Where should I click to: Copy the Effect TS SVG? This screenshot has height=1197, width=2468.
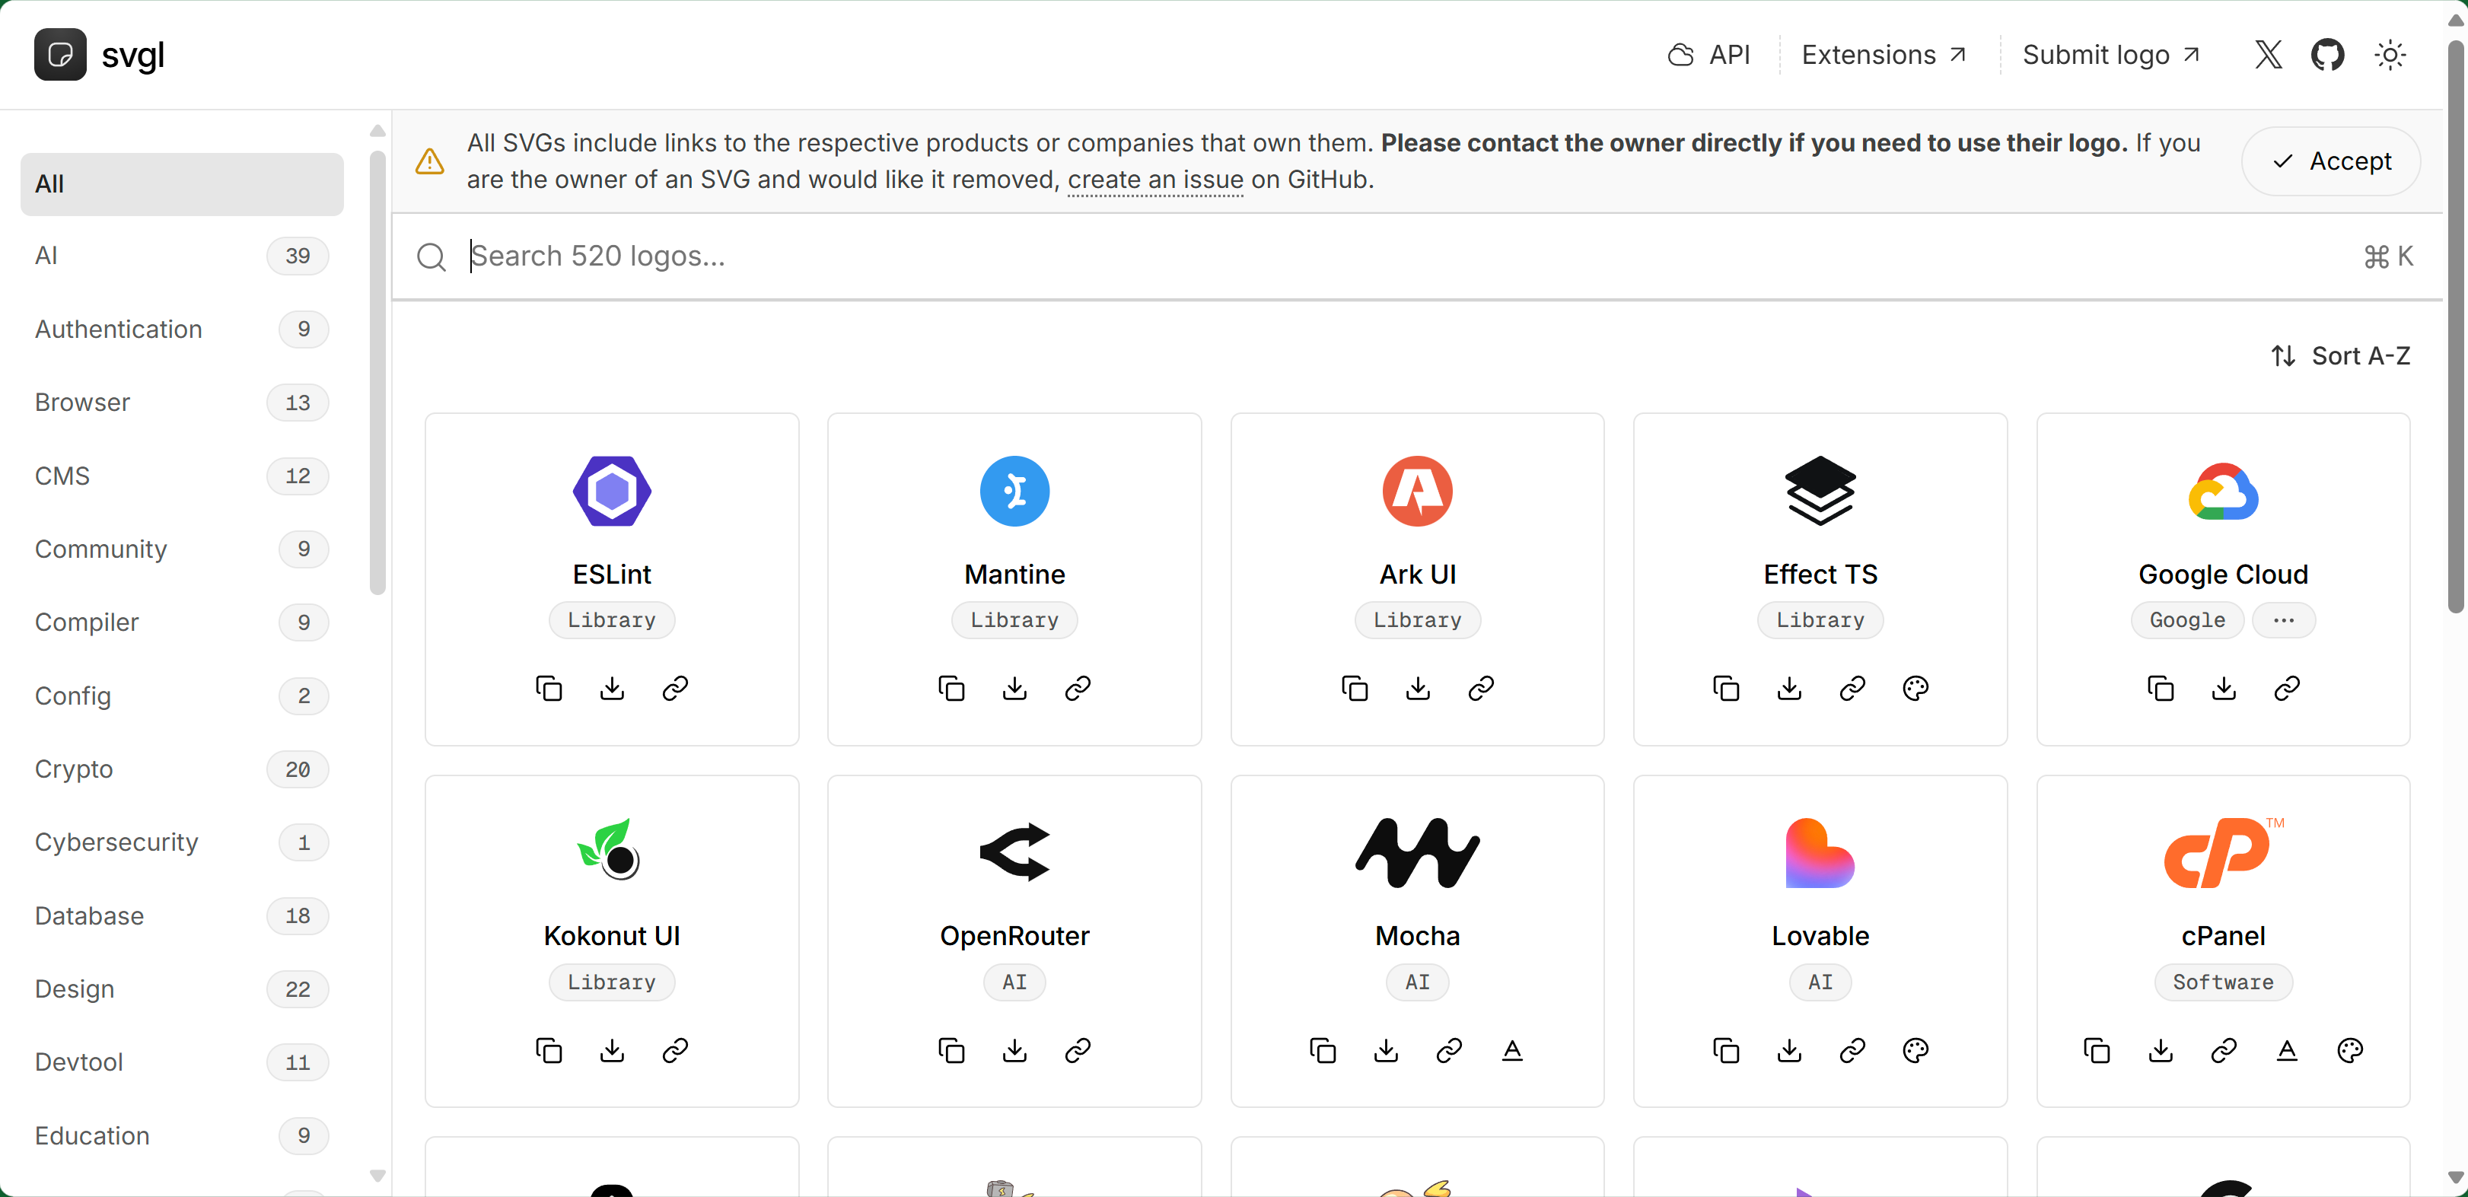coord(1727,688)
